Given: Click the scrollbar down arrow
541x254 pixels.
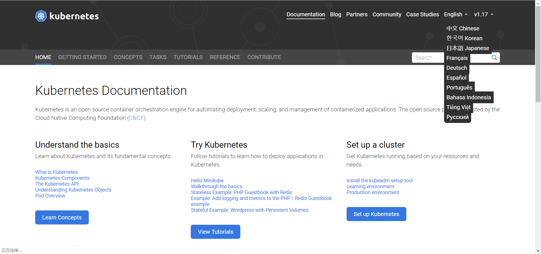Looking at the screenshot, I should tap(538, 251).
